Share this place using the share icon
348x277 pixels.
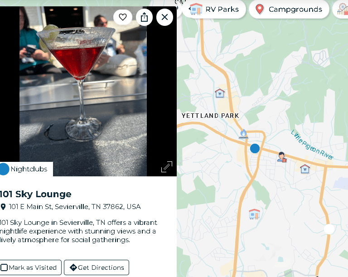144,17
